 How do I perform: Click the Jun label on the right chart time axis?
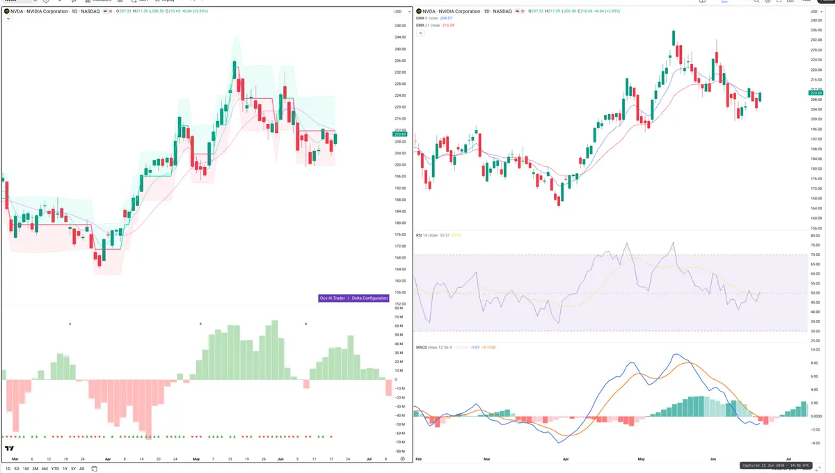click(712, 460)
